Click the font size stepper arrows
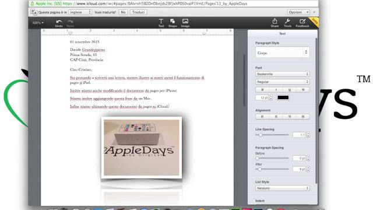Screen dimensions: 373x210 (270, 97)
